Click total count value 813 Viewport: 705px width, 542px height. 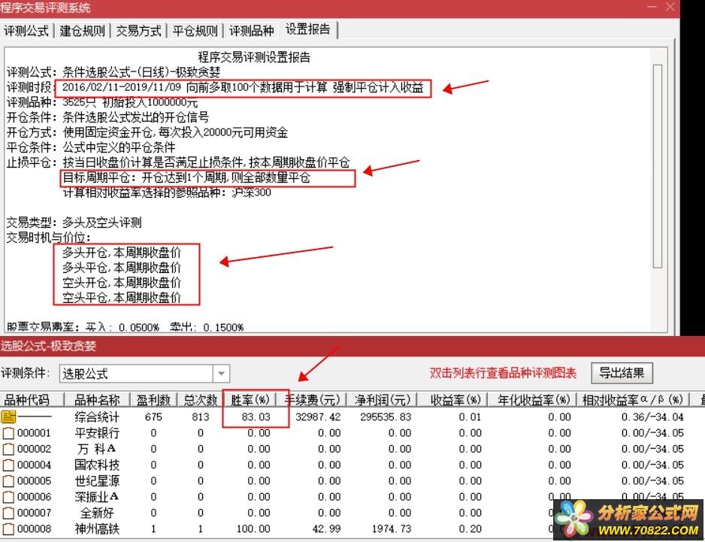[x=201, y=417]
